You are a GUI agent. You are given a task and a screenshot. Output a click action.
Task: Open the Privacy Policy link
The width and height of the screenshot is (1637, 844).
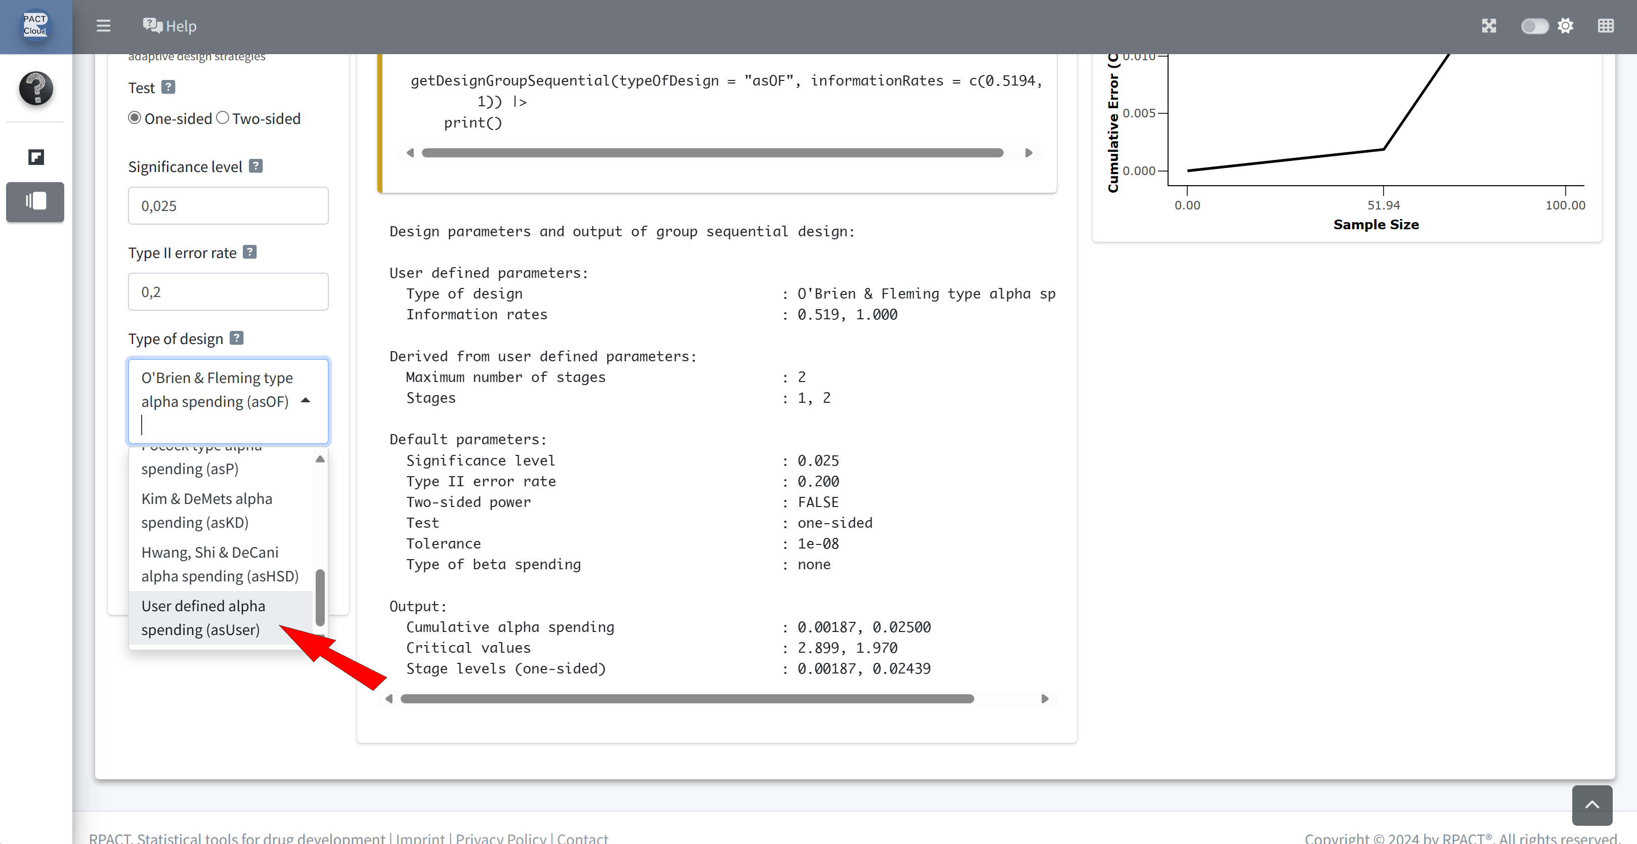[500, 837]
